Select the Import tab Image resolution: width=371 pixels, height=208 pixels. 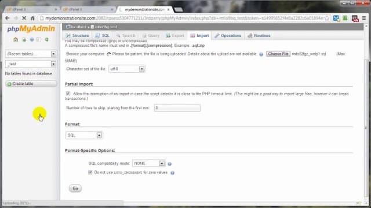199,36
